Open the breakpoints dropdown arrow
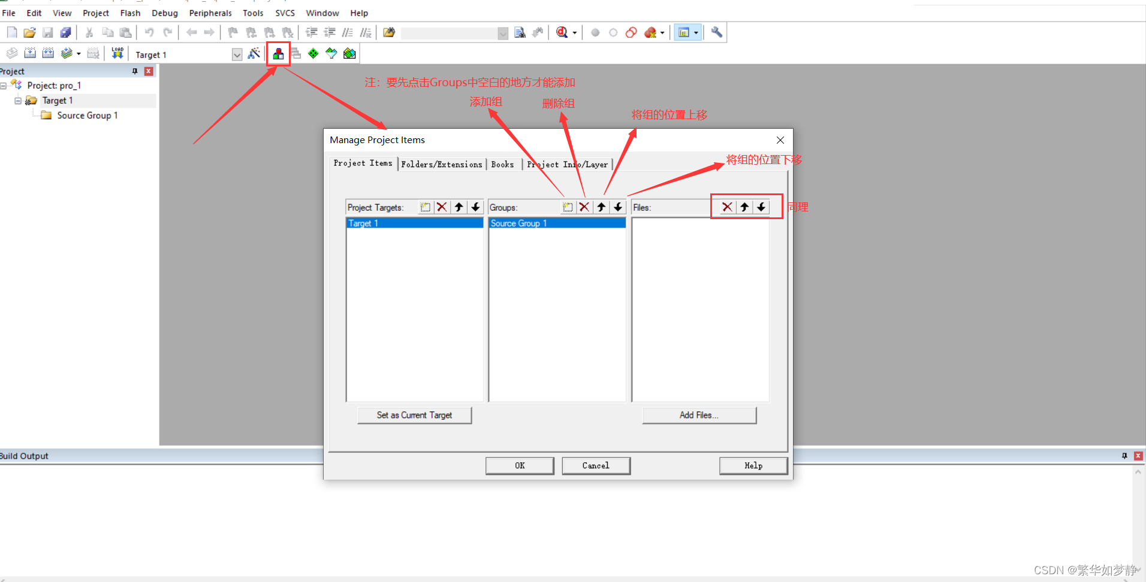The width and height of the screenshot is (1146, 582). pos(662,33)
